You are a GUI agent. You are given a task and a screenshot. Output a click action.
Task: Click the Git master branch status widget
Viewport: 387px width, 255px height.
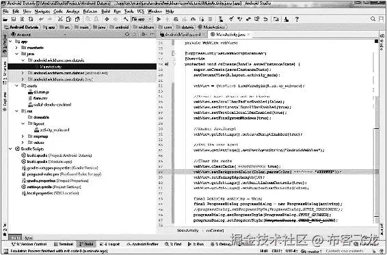point(311,252)
